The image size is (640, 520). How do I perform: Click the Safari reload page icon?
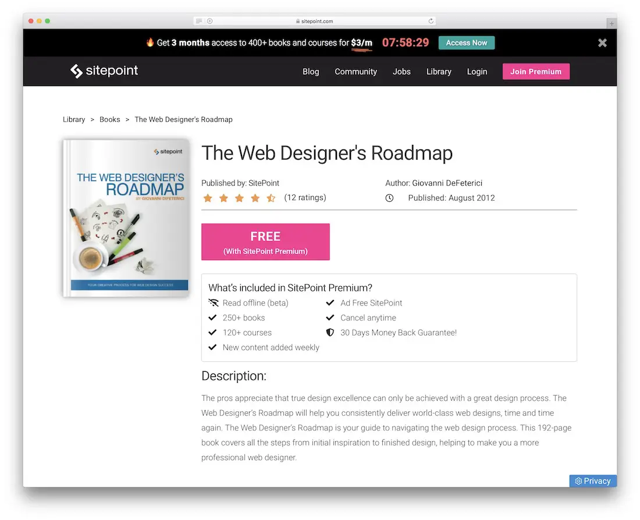tap(431, 21)
